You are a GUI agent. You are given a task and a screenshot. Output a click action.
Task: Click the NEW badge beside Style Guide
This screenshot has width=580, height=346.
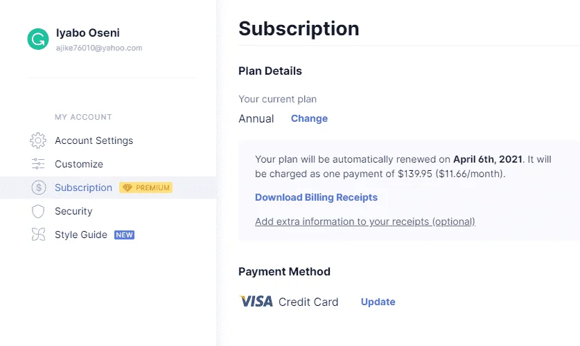(x=124, y=235)
